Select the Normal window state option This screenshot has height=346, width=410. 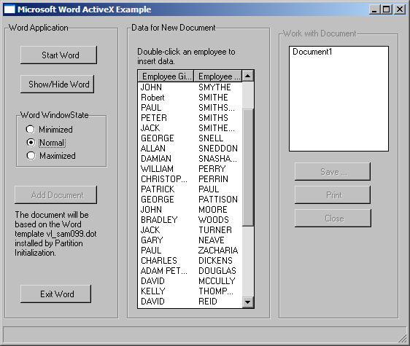tap(31, 142)
